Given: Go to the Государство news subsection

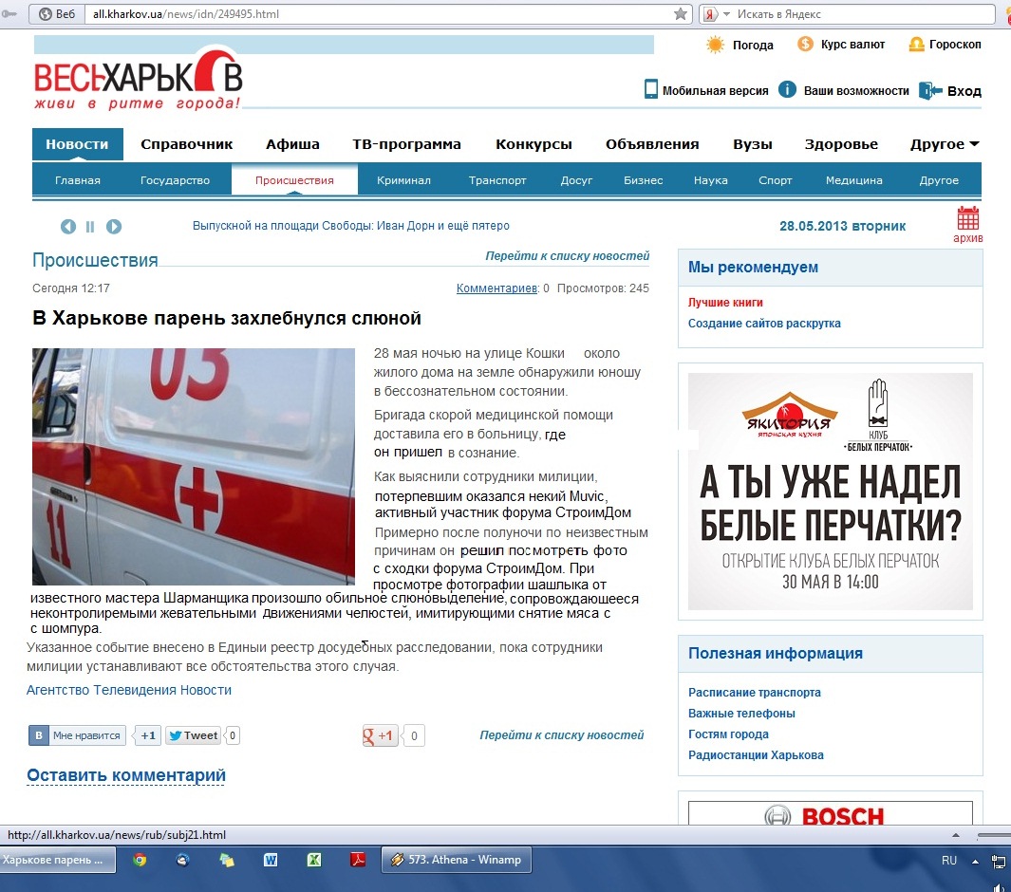Looking at the screenshot, I should [176, 180].
